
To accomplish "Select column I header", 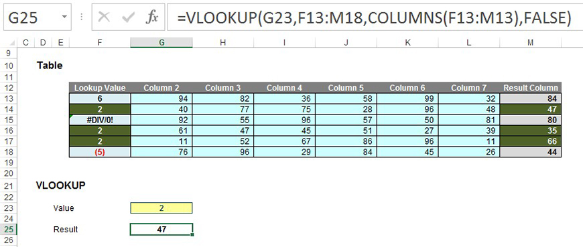I will [x=284, y=43].
